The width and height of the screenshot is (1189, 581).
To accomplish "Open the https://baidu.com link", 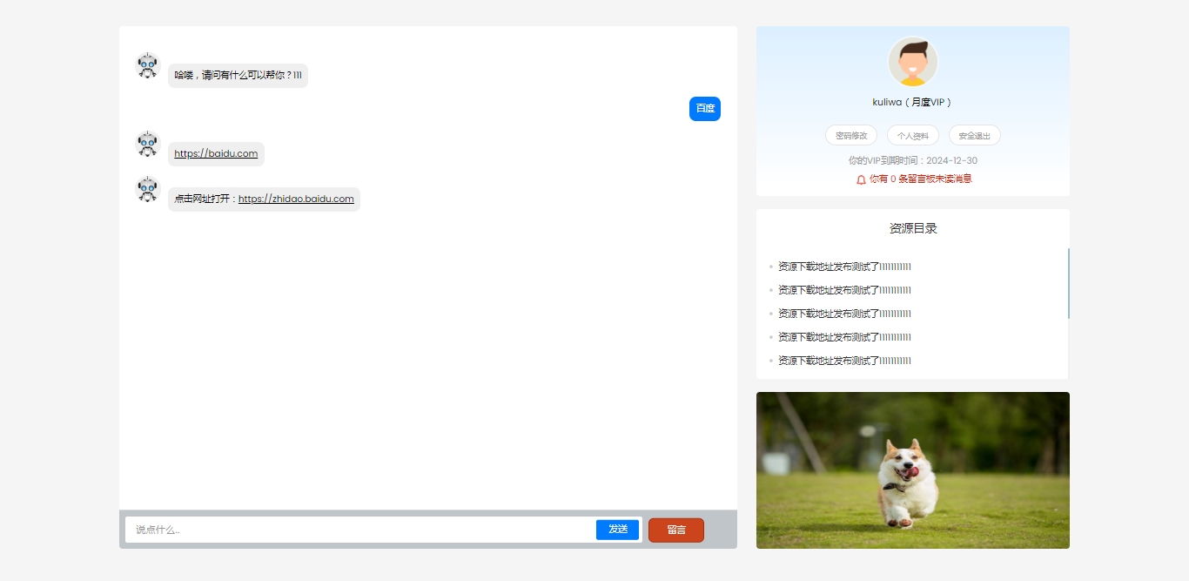I will coord(216,154).
